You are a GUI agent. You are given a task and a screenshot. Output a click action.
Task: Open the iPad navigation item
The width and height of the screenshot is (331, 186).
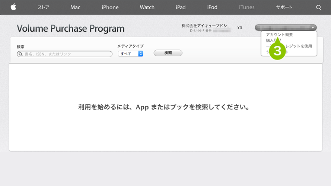click(181, 7)
